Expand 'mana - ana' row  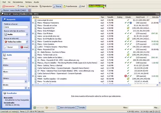click(x=33, y=76)
